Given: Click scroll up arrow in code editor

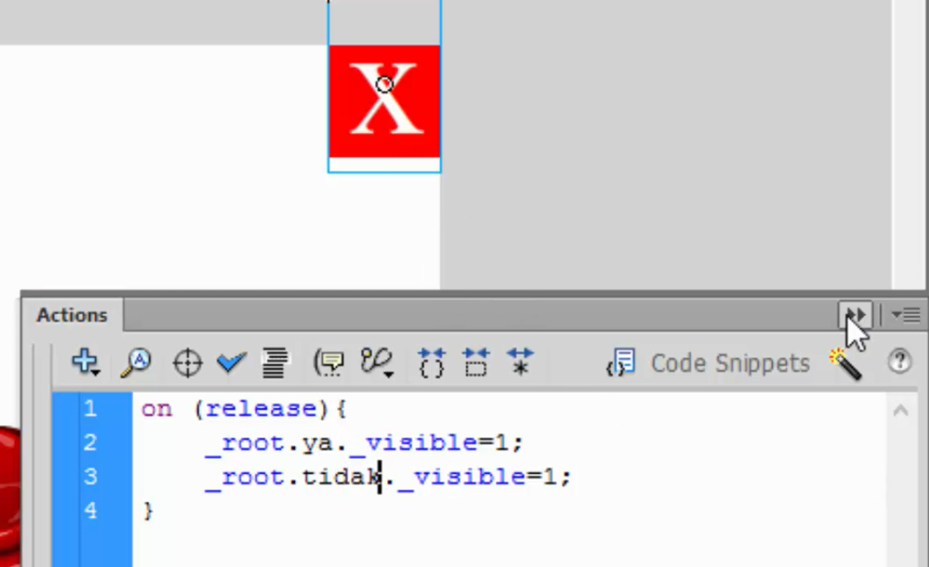Looking at the screenshot, I should coord(901,410).
